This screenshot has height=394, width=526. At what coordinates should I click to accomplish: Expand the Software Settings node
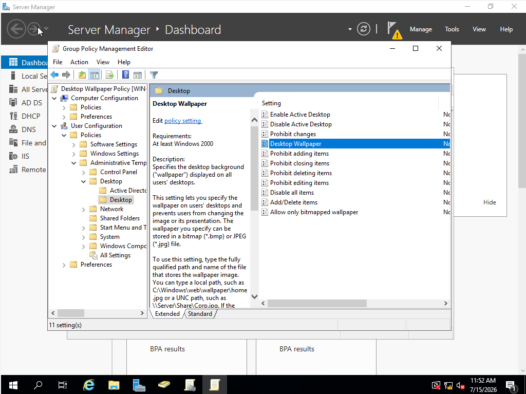(74, 145)
